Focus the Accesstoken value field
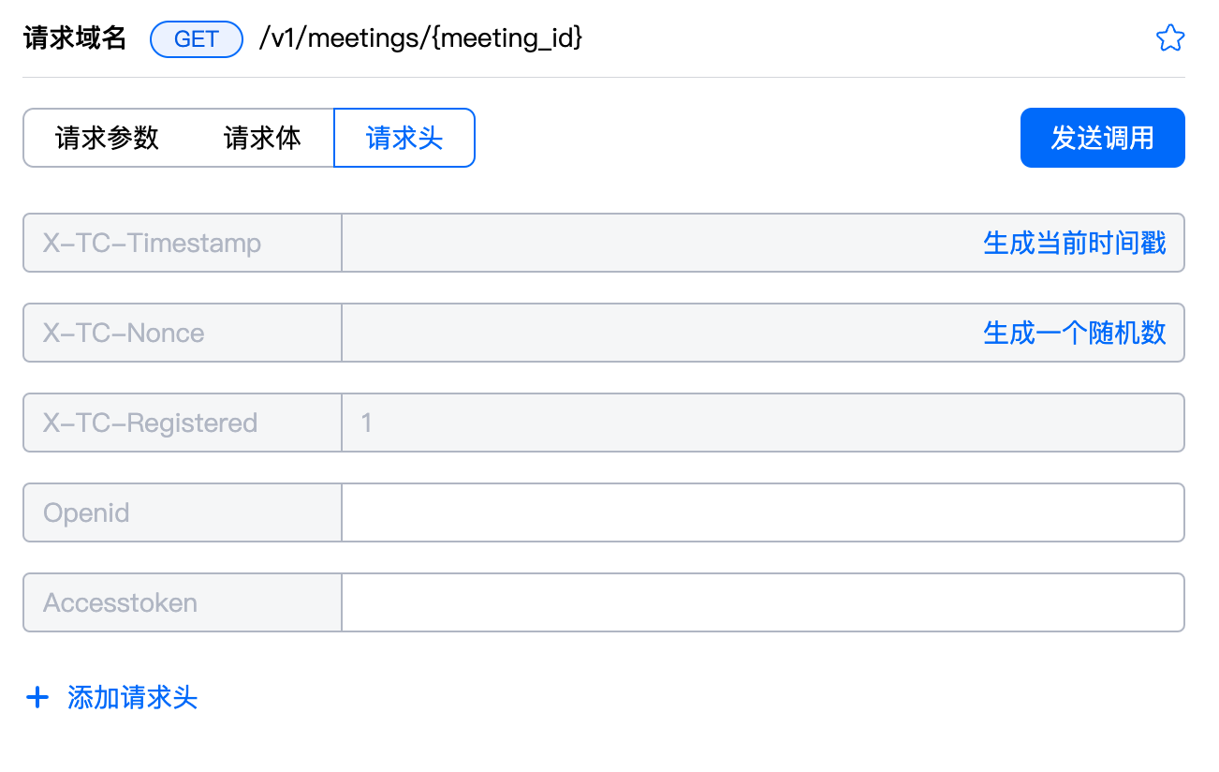This screenshot has height=772, width=1219. (763, 602)
